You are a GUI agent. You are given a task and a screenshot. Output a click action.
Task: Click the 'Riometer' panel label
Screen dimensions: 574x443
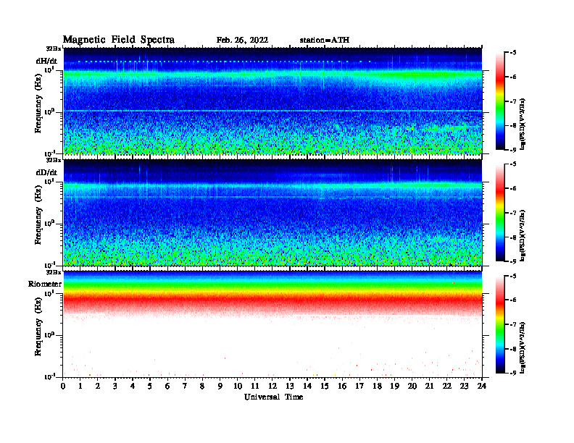click(x=45, y=284)
